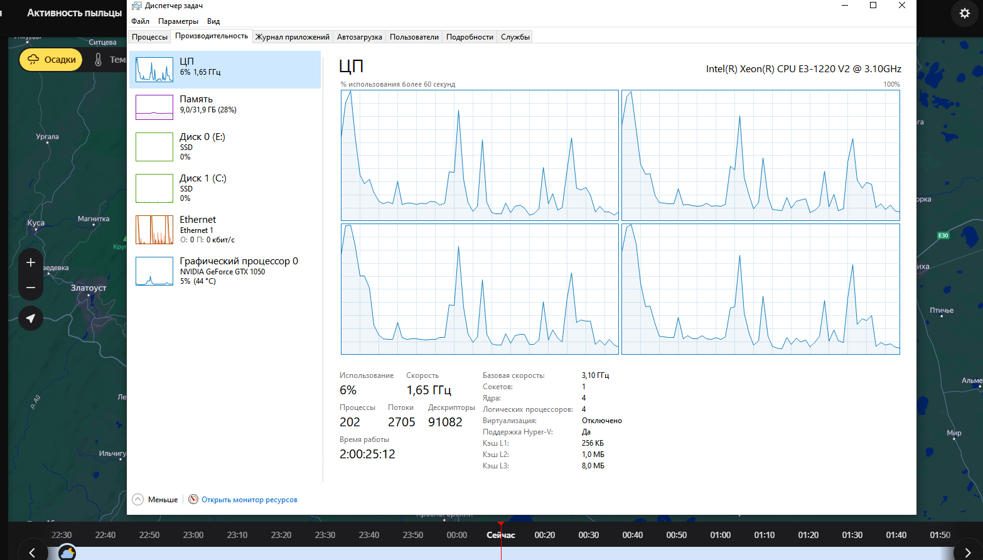Click the weather cloud icon on timeline
This screenshot has width=983, height=560.
67,552
